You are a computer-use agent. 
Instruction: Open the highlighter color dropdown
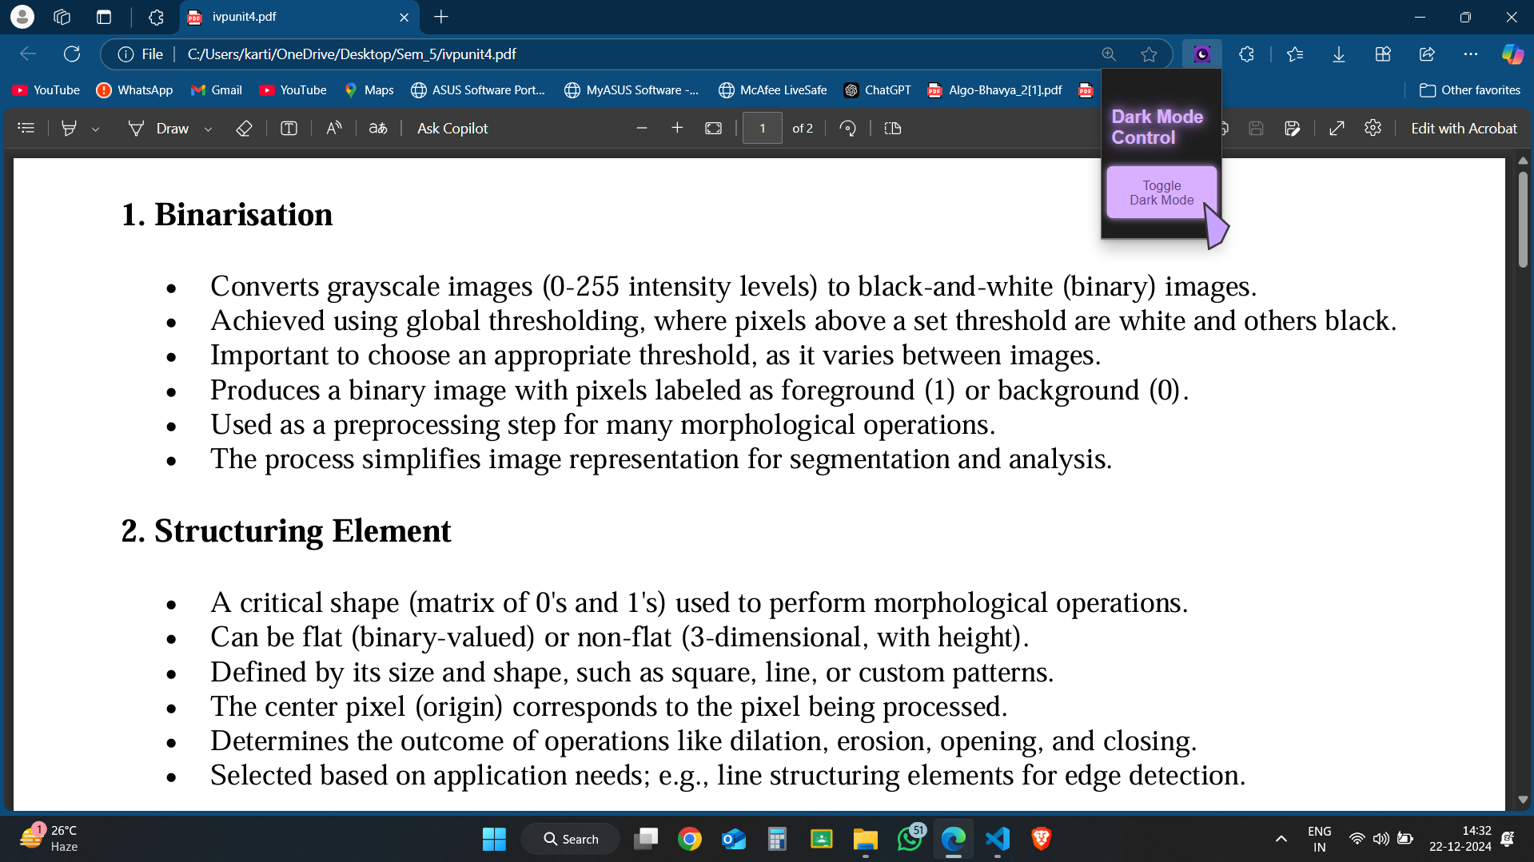(96, 129)
